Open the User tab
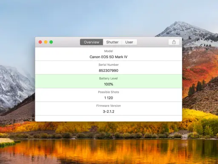 tap(129, 42)
